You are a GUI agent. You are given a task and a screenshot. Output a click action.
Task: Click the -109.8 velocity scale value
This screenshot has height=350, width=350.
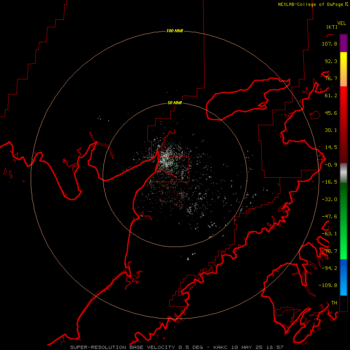[x=328, y=285]
